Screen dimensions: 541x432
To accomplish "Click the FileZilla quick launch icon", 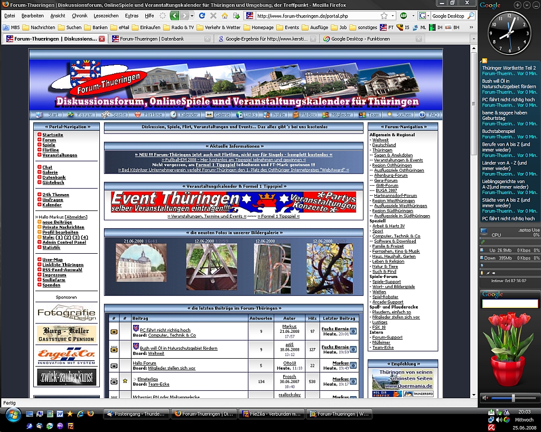I will point(70,426).
